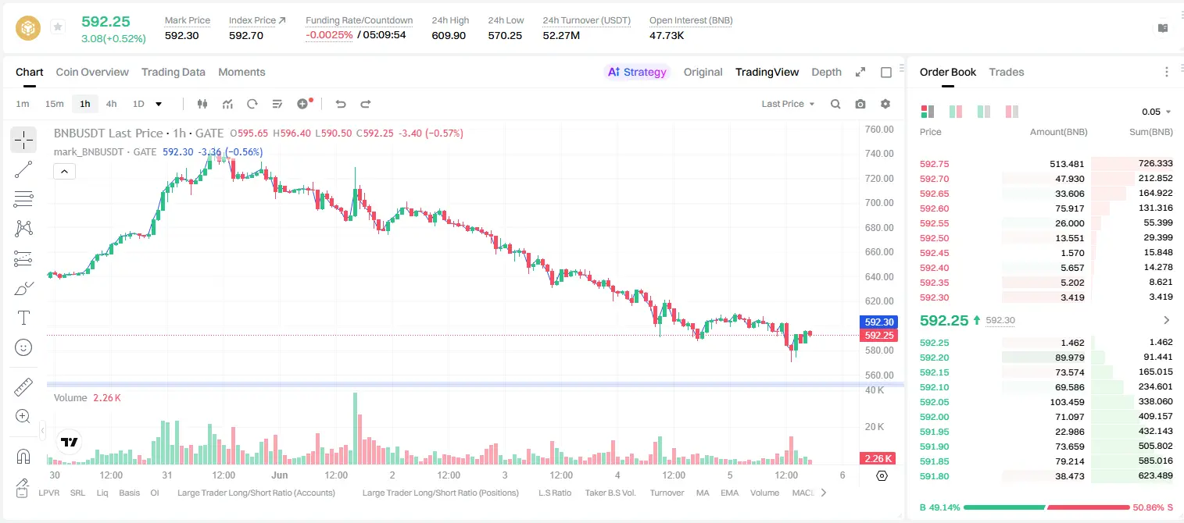Open chart settings gear icon
The width and height of the screenshot is (1184, 523).
click(885, 104)
